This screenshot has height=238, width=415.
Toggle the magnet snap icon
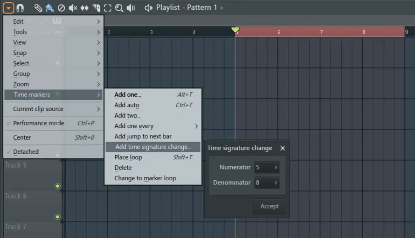tap(20, 8)
